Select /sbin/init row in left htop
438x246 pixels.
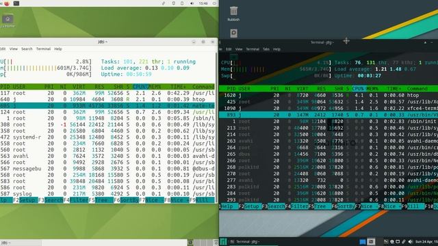click(x=107, y=118)
